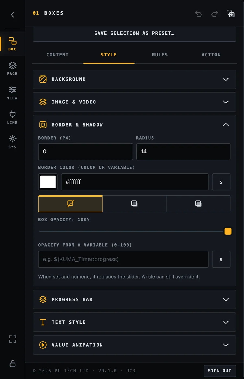This screenshot has width=244, height=379.
Task: Click the redo arrow icon
Action: click(215, 14)
